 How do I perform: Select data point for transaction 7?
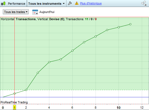84,42
